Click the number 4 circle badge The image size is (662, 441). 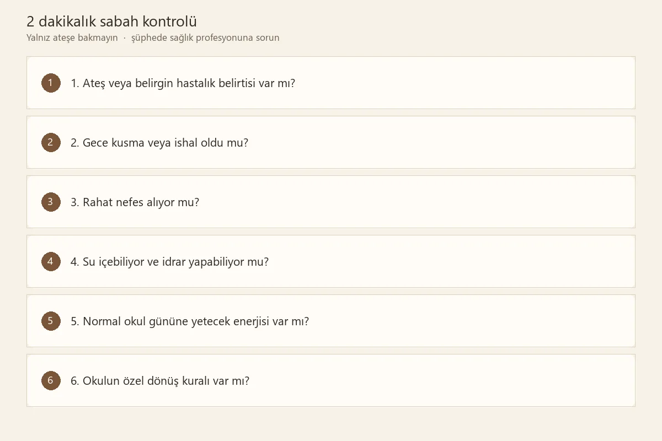click(51, 262)
